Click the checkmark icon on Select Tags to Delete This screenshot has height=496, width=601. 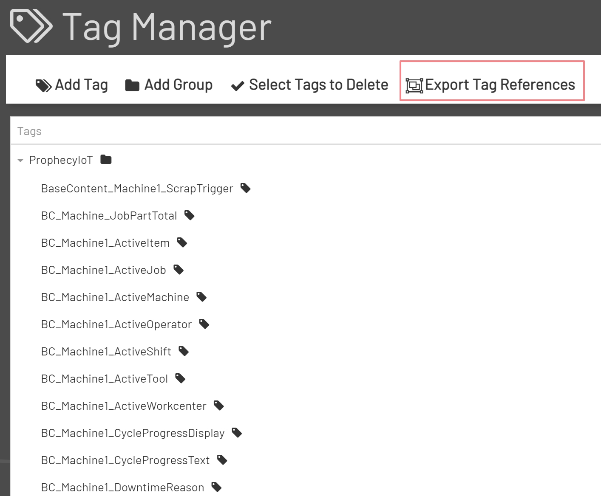[x=237, y=85]
